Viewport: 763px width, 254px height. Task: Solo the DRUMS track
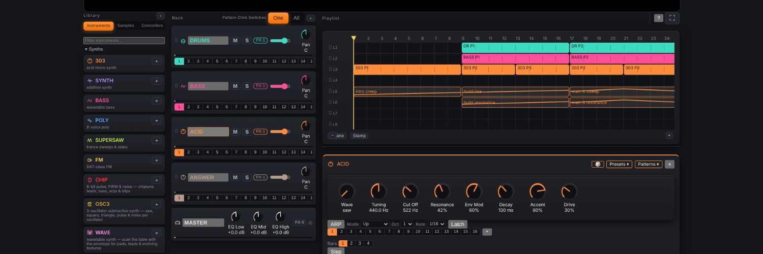pos(247,41)
